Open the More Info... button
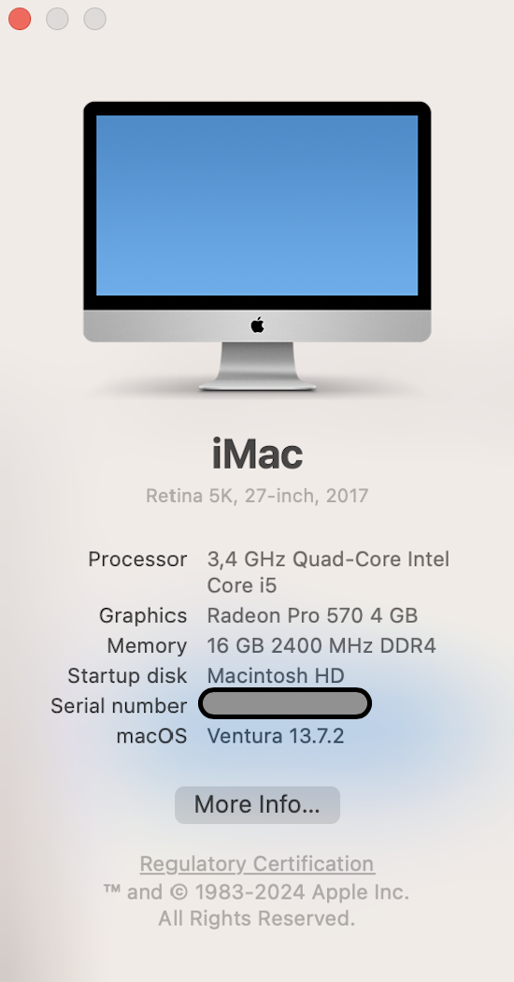The height and width of the screenshot is (982, 514). (x=257, y=804)
